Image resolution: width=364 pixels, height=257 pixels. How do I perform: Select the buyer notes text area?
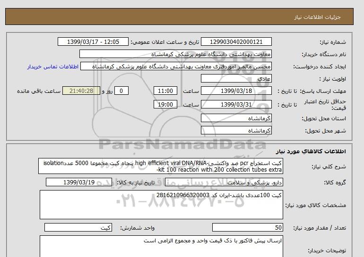tap(161, 246)
